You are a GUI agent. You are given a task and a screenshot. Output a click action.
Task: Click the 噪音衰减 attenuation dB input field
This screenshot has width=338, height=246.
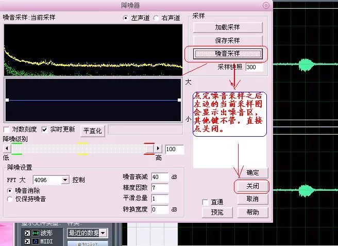click(x=160, y=177)
